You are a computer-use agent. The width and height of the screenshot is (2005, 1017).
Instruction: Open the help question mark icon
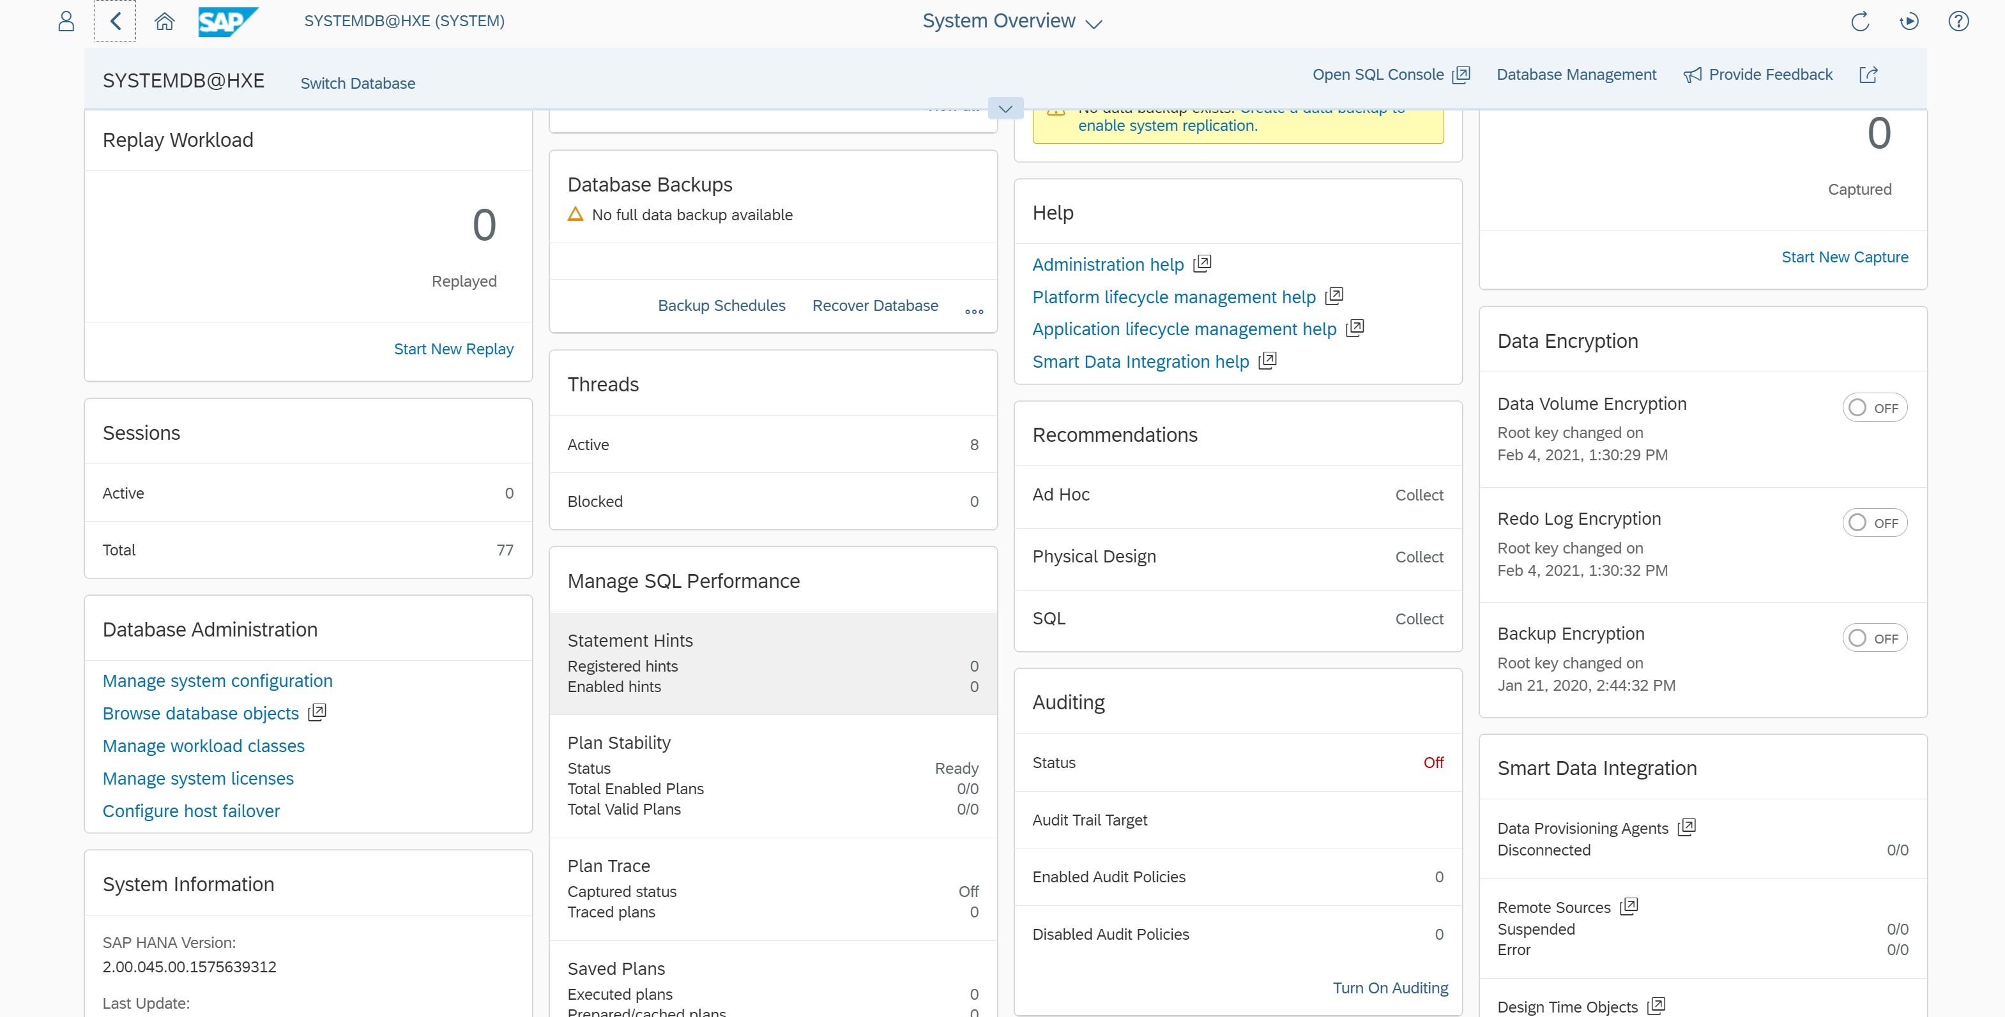tap(1958, 21)
